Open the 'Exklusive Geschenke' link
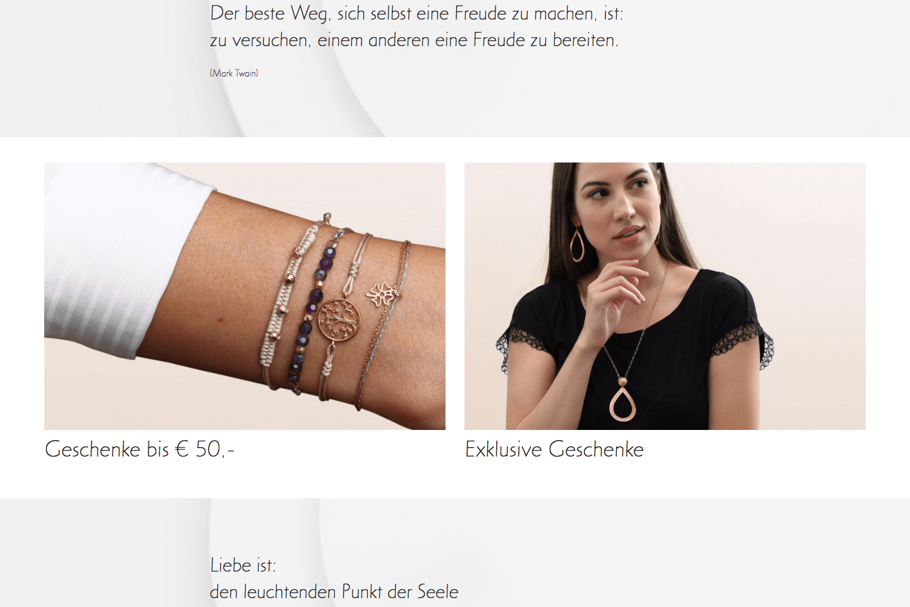The height and width of the screenshot is (607, 910). pyautogui.click(x=554, y=449)
